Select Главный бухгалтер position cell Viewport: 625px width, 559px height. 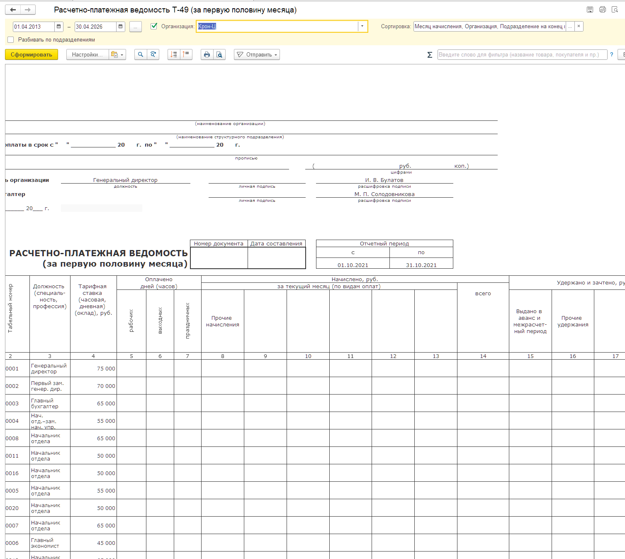point(50,403)
